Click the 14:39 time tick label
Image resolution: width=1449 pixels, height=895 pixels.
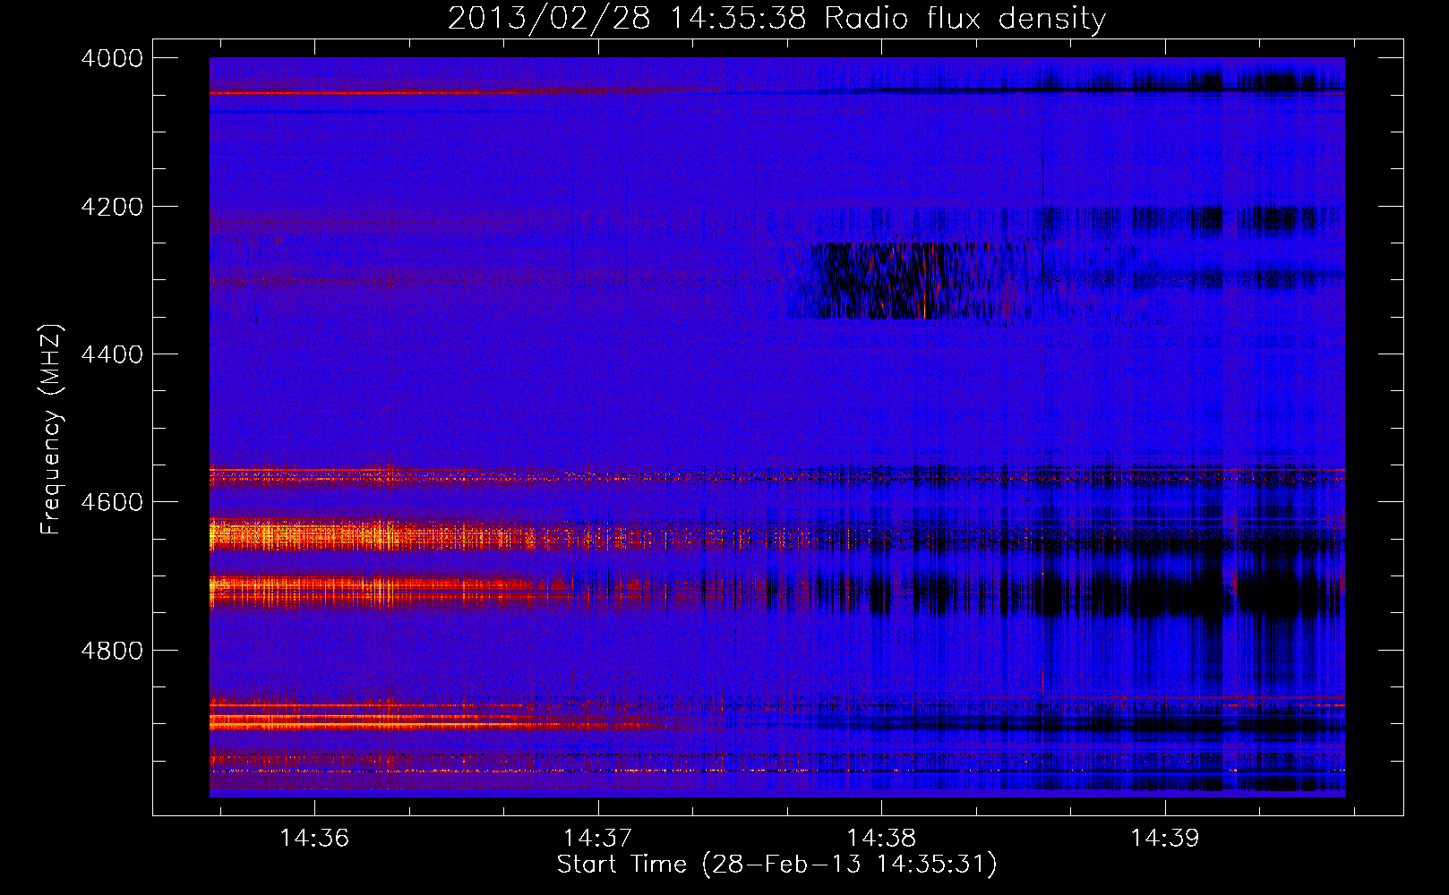coord(1165,839)
